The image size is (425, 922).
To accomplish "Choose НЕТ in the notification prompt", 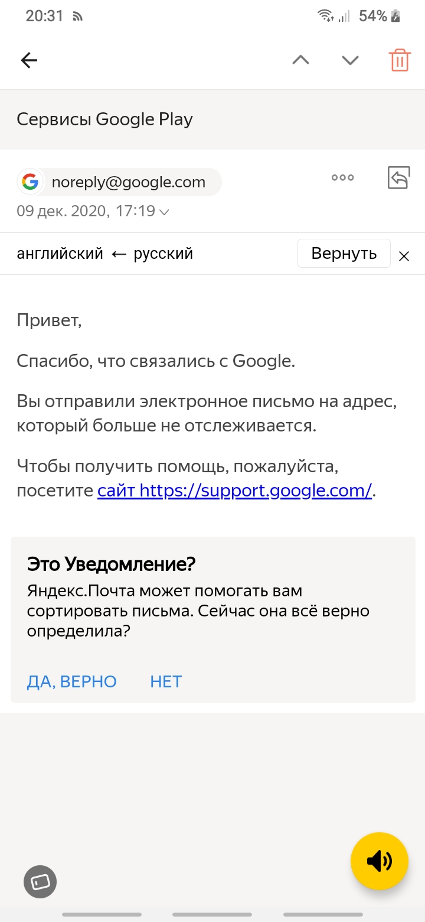I will tap(166, 681).
